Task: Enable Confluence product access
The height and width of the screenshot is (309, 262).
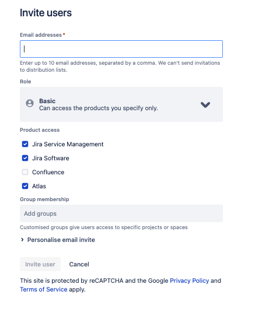Action: 25,172
